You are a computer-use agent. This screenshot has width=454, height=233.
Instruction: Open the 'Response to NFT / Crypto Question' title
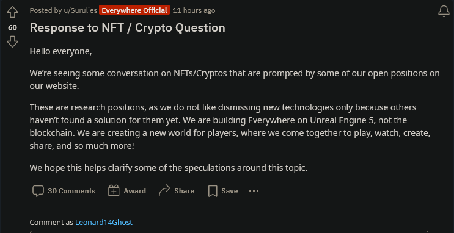click(127, 27)
